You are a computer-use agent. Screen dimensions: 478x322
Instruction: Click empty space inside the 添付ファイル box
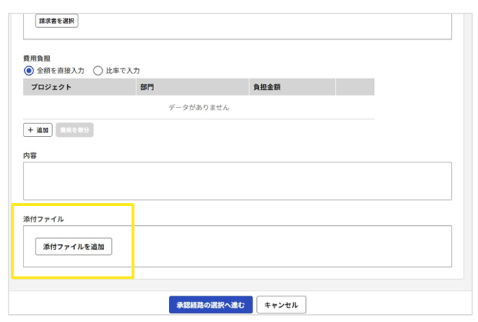(x=285, y=246)
